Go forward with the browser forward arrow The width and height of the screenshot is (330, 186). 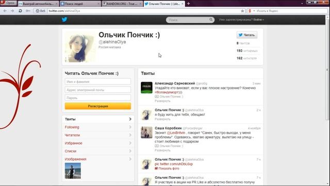coord(12,11)
